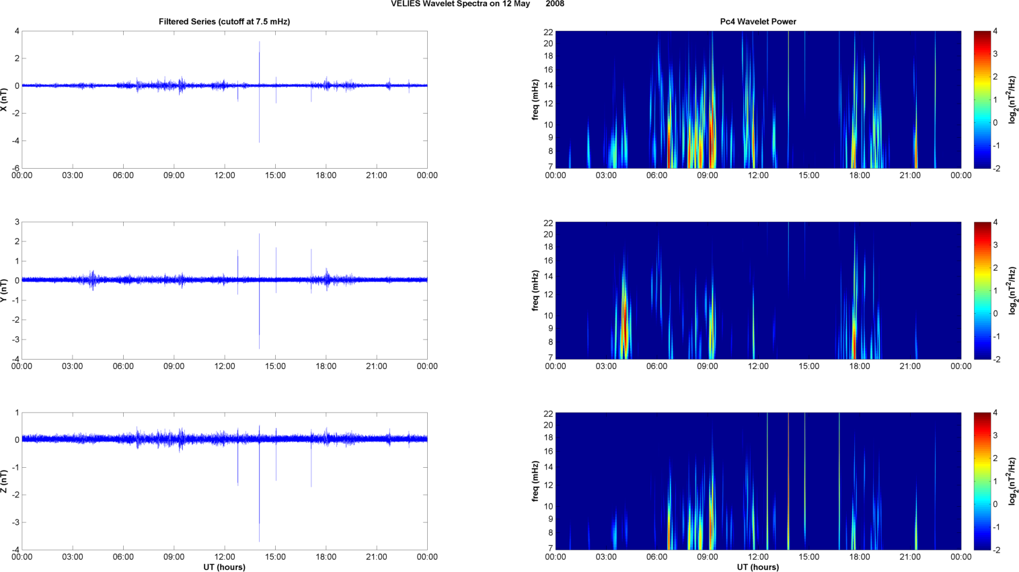Select the Filtered Series plot title
The height and width of the screenshot is (572, 1019).
[x=224, y=22]
